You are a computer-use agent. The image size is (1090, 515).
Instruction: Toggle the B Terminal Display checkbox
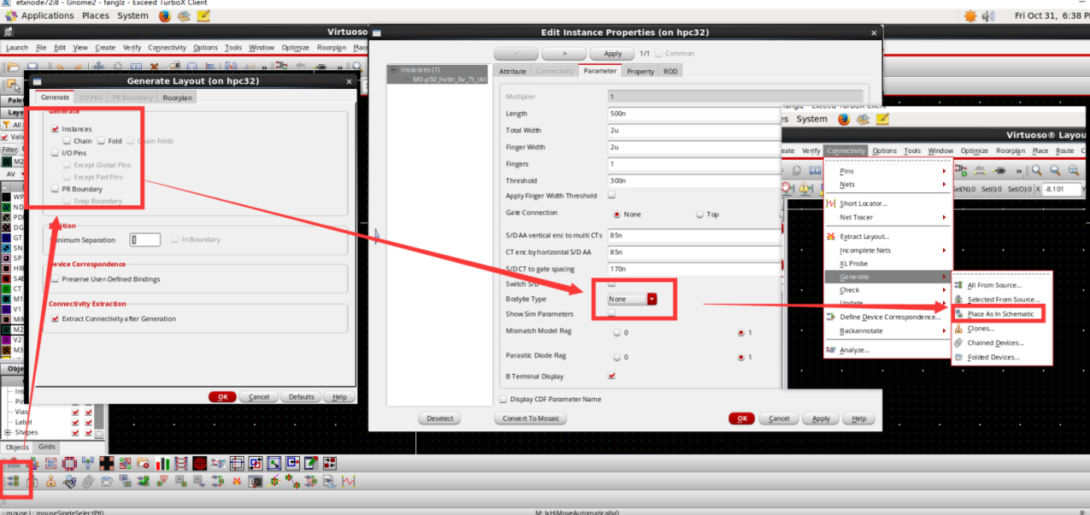click(611, 376)
